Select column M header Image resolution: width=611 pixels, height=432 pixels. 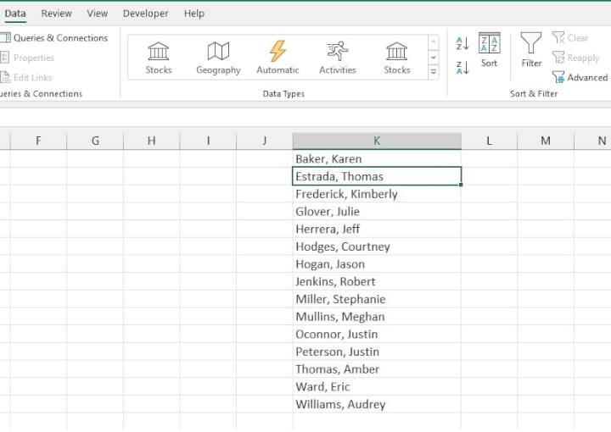pos(545,141)
